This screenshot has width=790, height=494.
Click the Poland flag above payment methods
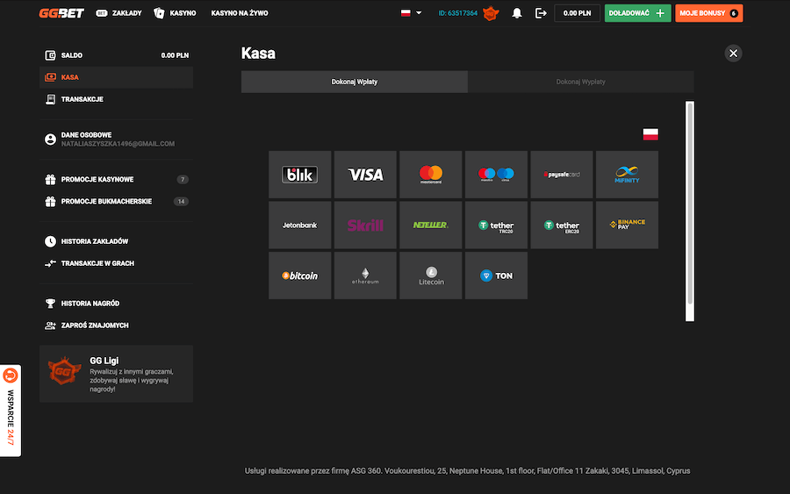[x=650, y=134]
